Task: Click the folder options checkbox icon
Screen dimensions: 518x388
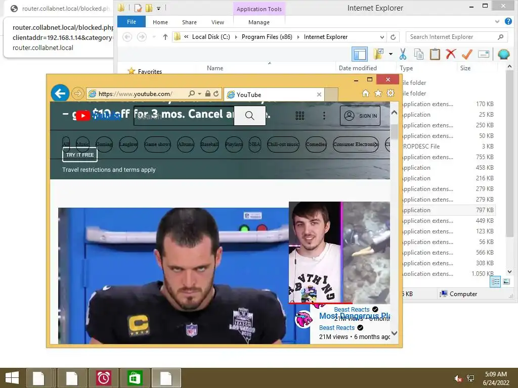Action: tap(378, 54)
